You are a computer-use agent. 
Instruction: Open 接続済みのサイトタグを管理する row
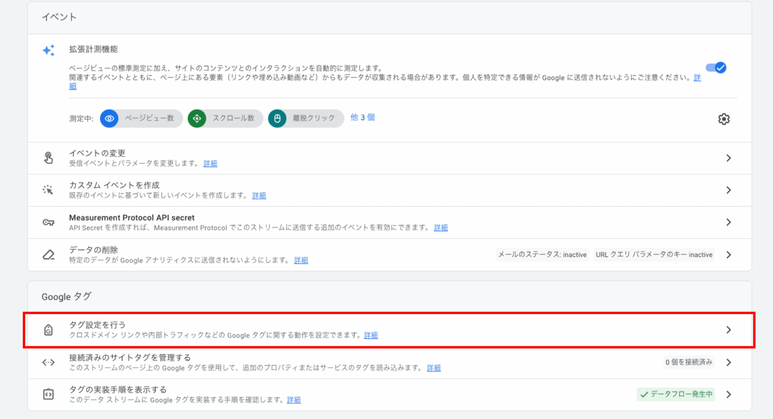389,363
